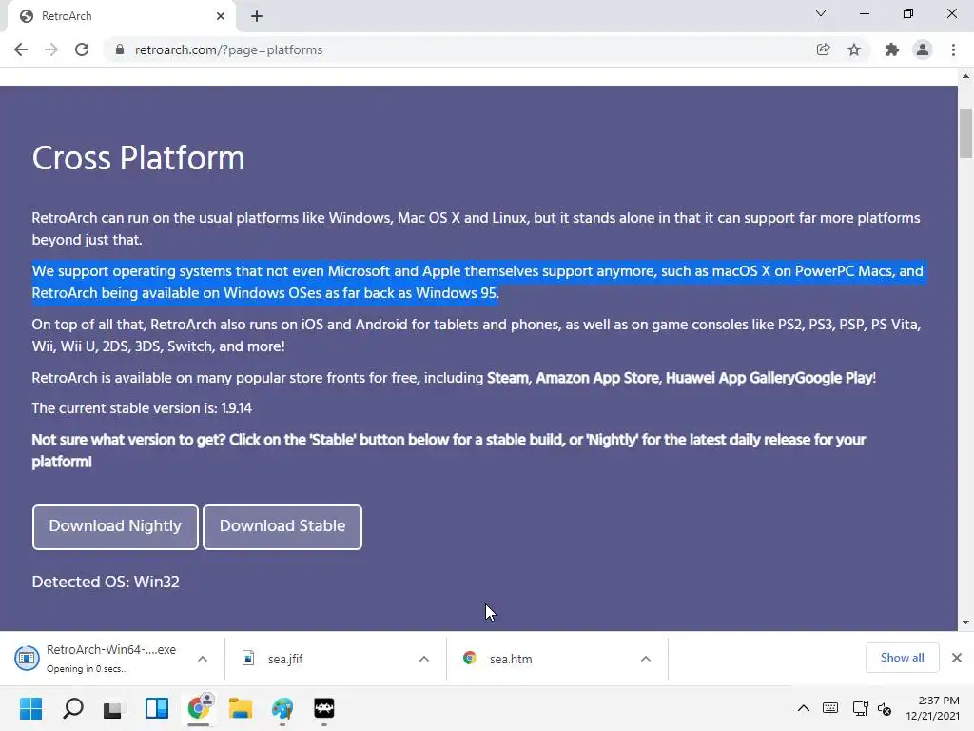
Task: Open Task View in taskbar
Action: click(x=113, y=708)
